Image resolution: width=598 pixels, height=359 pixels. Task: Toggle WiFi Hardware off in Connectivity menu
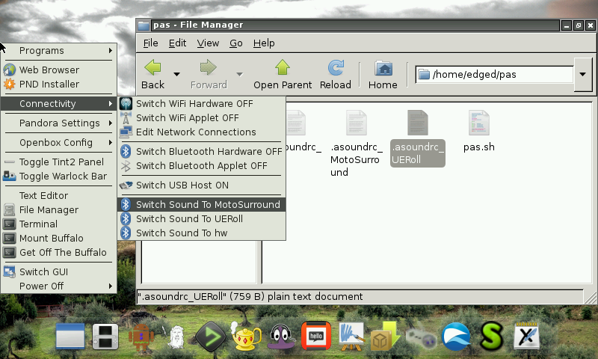194,103
